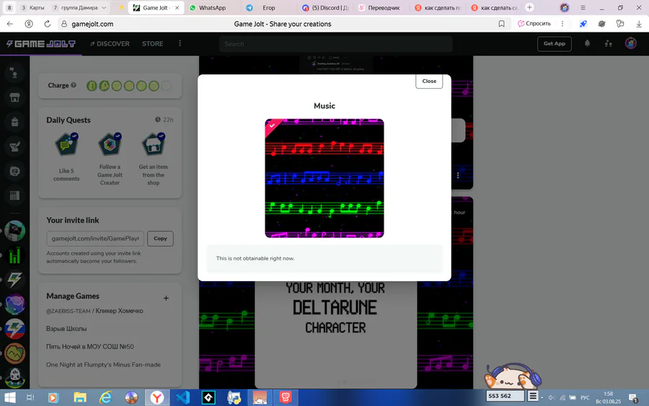Click the Спросить assistant button
The image size is (649, 406).
[x=534, y=24]
